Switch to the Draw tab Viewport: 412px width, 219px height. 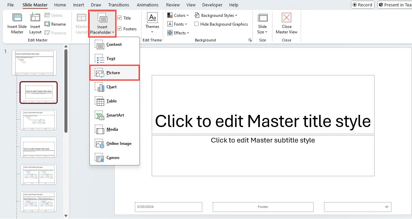[x=96, y=5]
